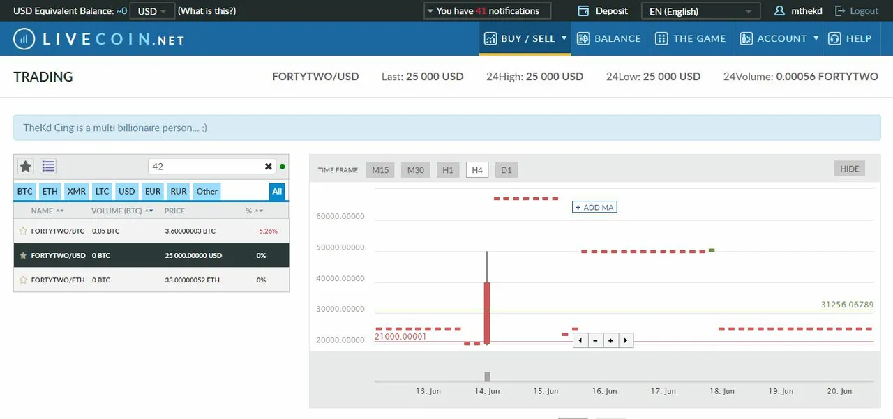Click the green connection status dot
This screenshot has width=893, height=419.
283,167
